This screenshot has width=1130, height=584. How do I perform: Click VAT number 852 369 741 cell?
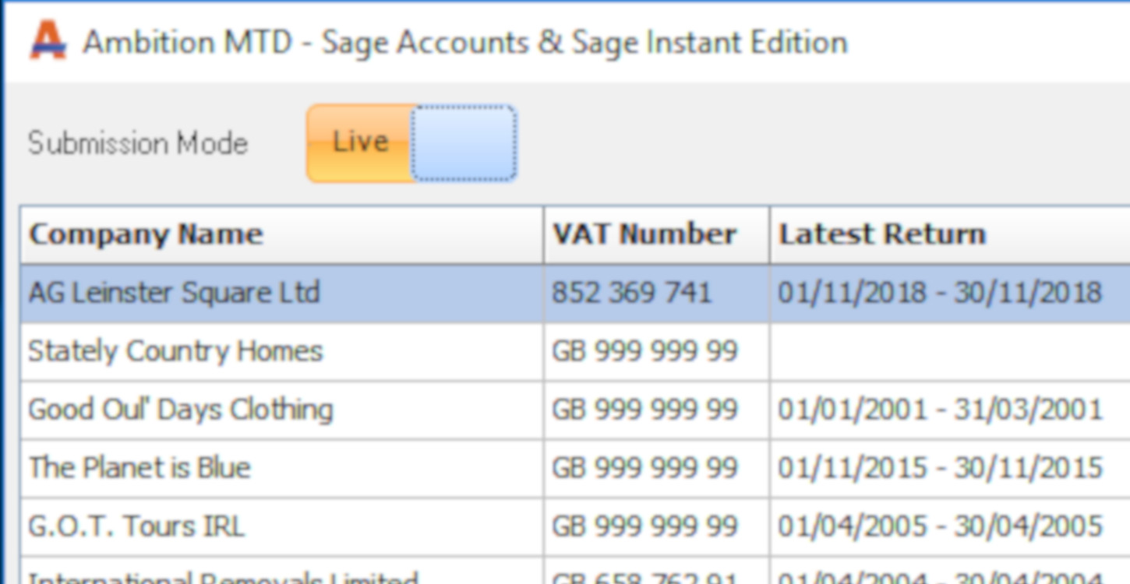(631, 293)
